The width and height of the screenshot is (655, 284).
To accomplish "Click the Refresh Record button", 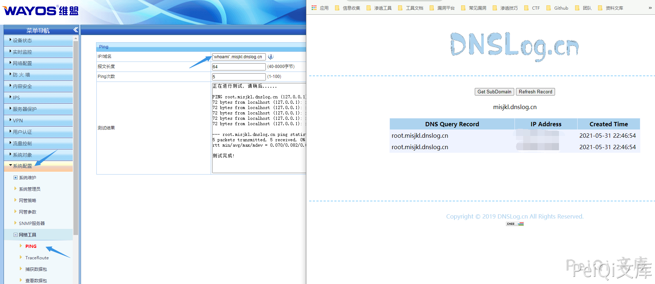I will [535, 92].
